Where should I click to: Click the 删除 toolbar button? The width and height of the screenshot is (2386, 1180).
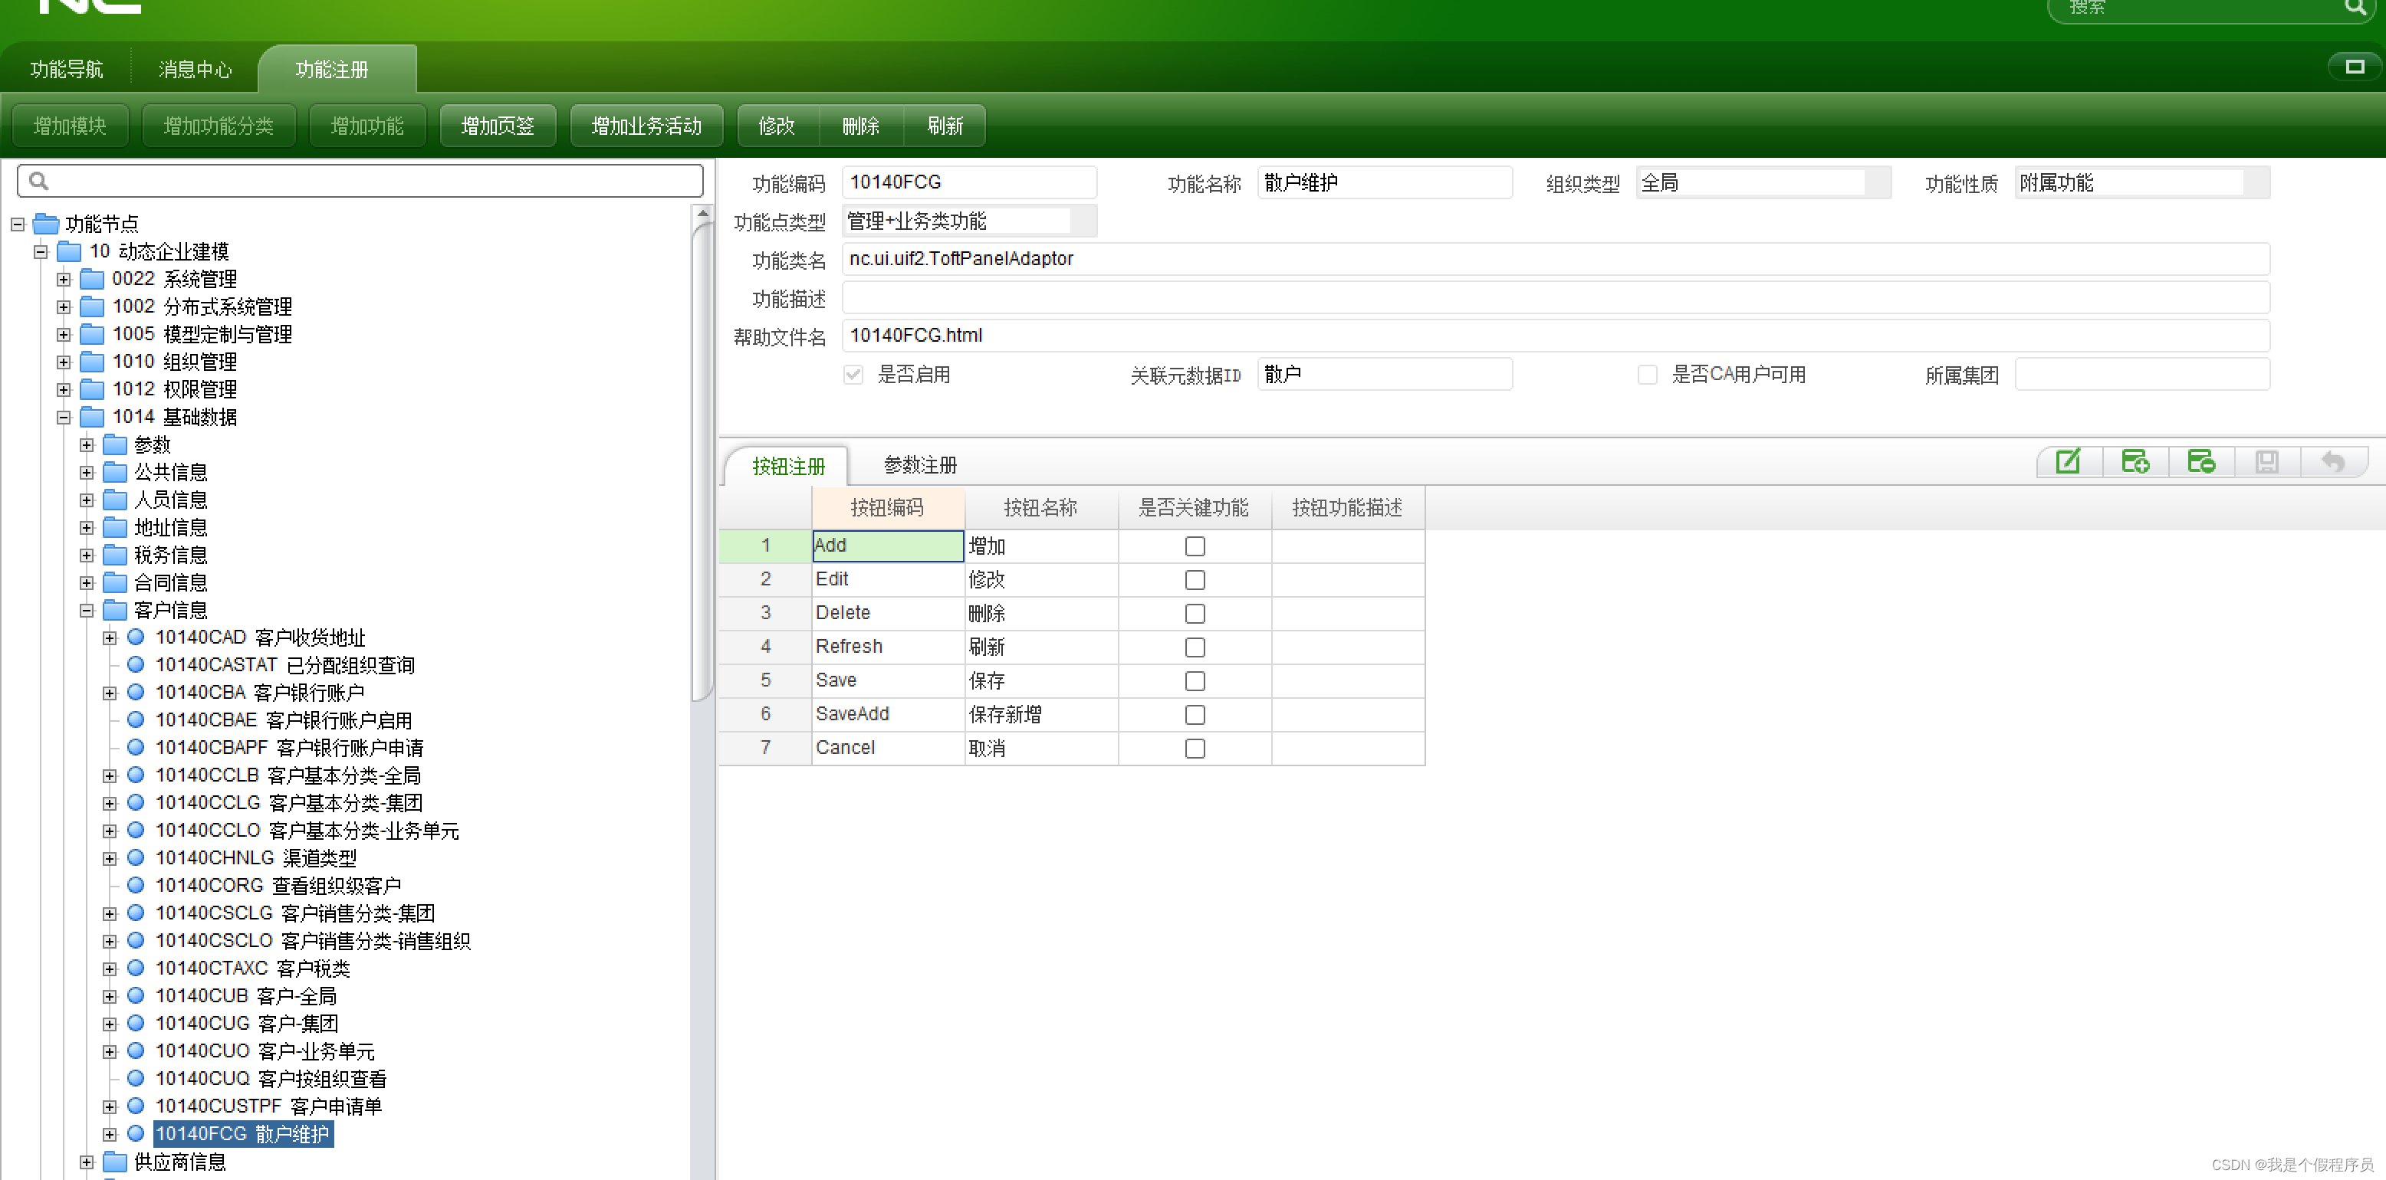click(x=860, y=125)
